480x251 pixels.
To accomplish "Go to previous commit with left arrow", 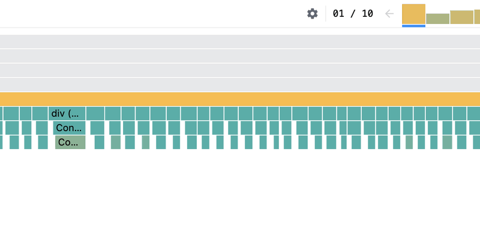I will coord(389,14).
